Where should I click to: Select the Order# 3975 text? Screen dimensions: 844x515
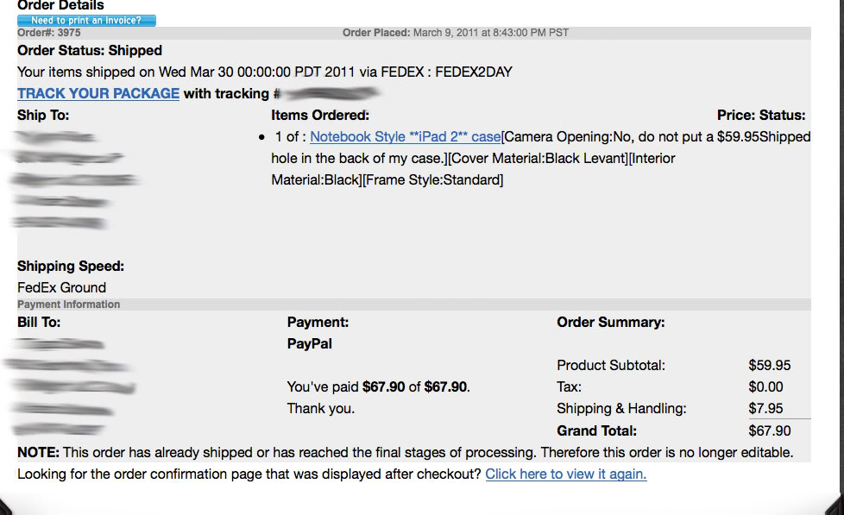click(49, 33)
